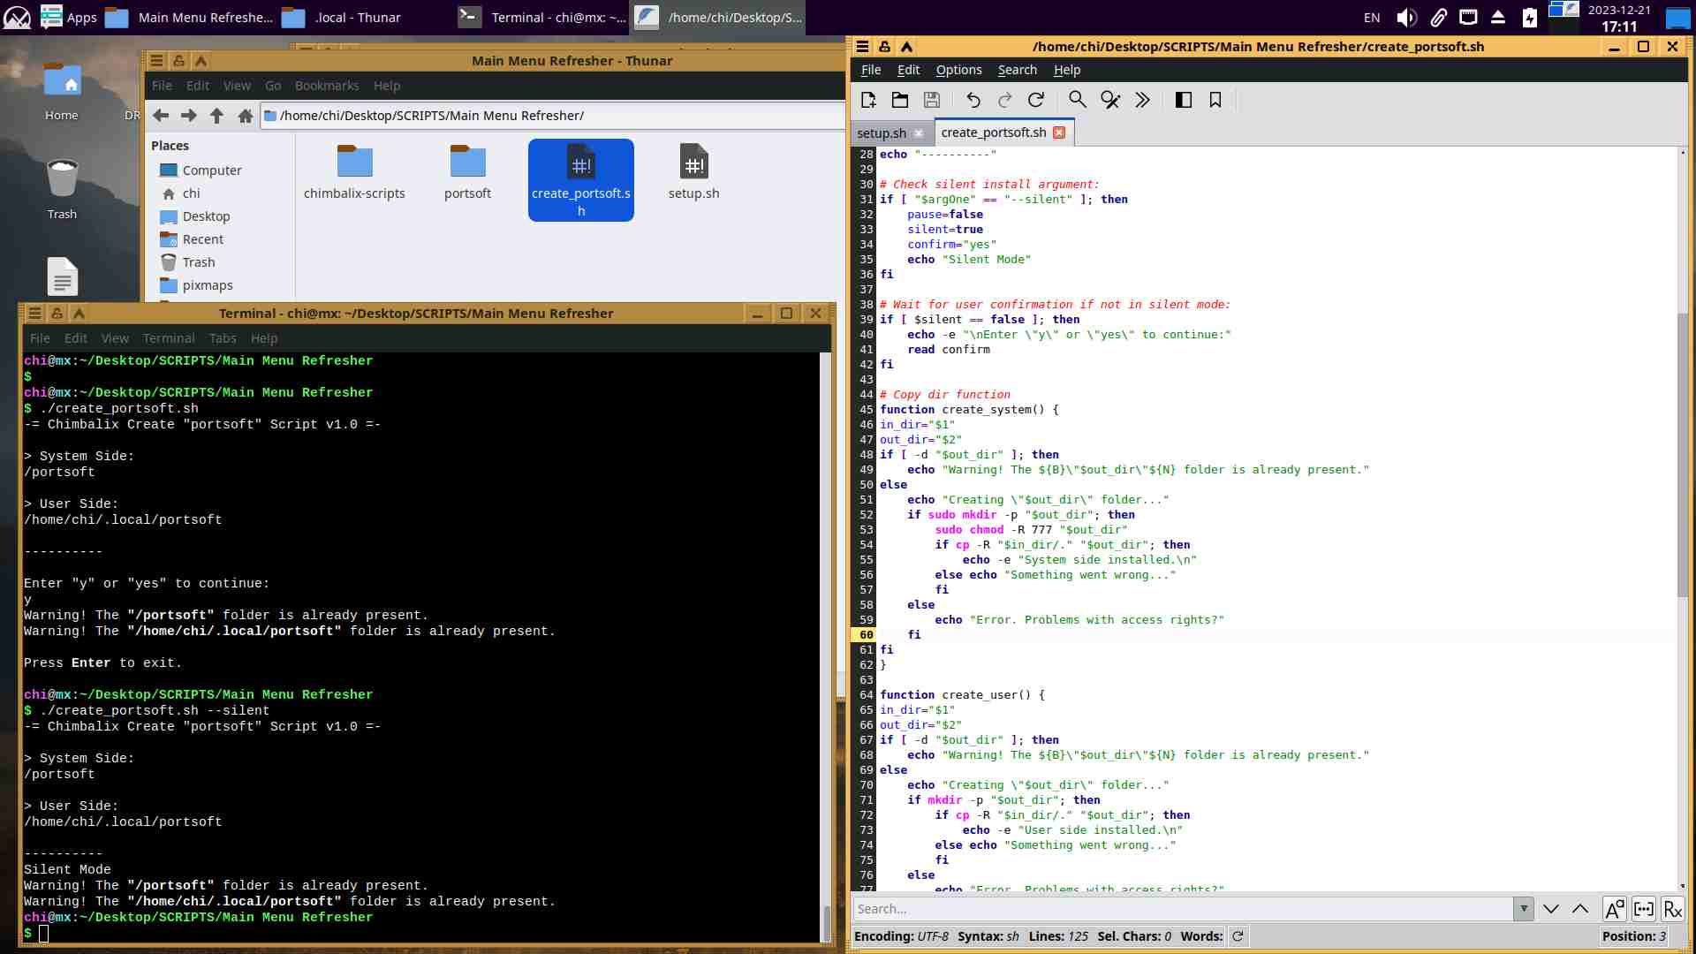Expand the hidden toolbar items chevron
The height and width of the screenshot is (954, 1696).
(x=1142, y=100)
